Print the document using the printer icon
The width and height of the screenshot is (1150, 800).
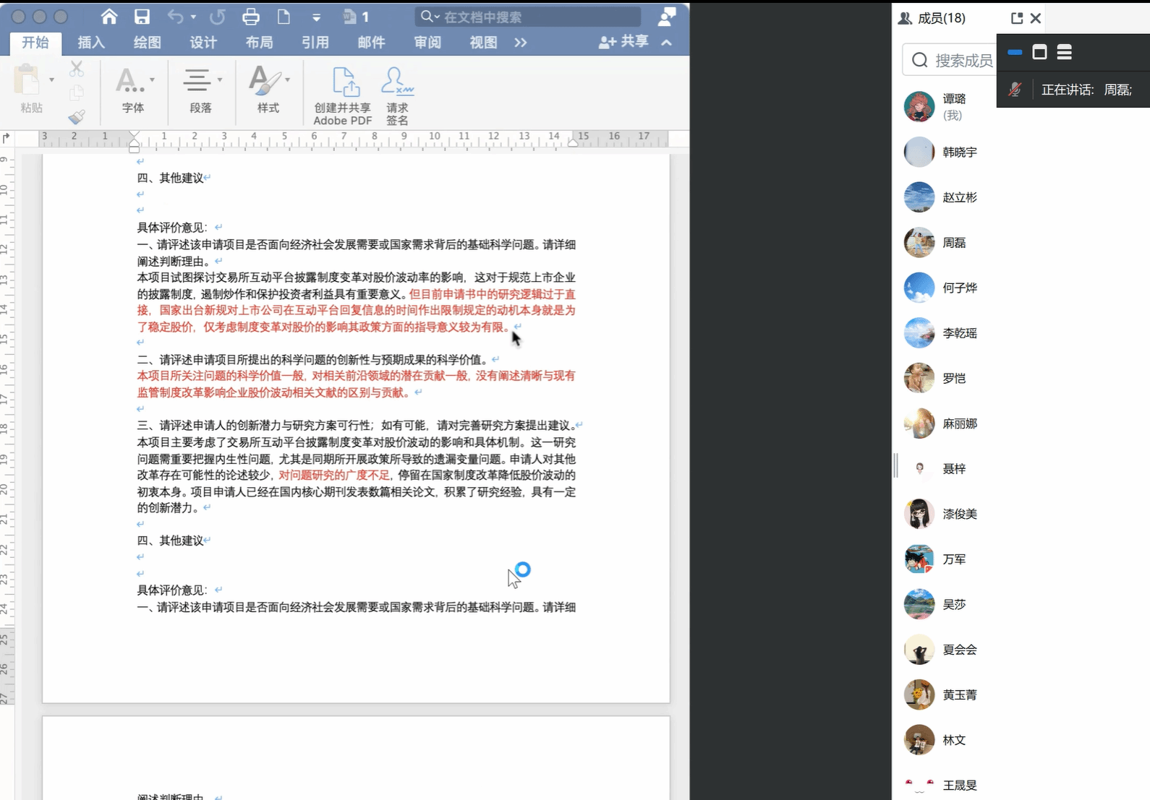(x=251, y=17)
